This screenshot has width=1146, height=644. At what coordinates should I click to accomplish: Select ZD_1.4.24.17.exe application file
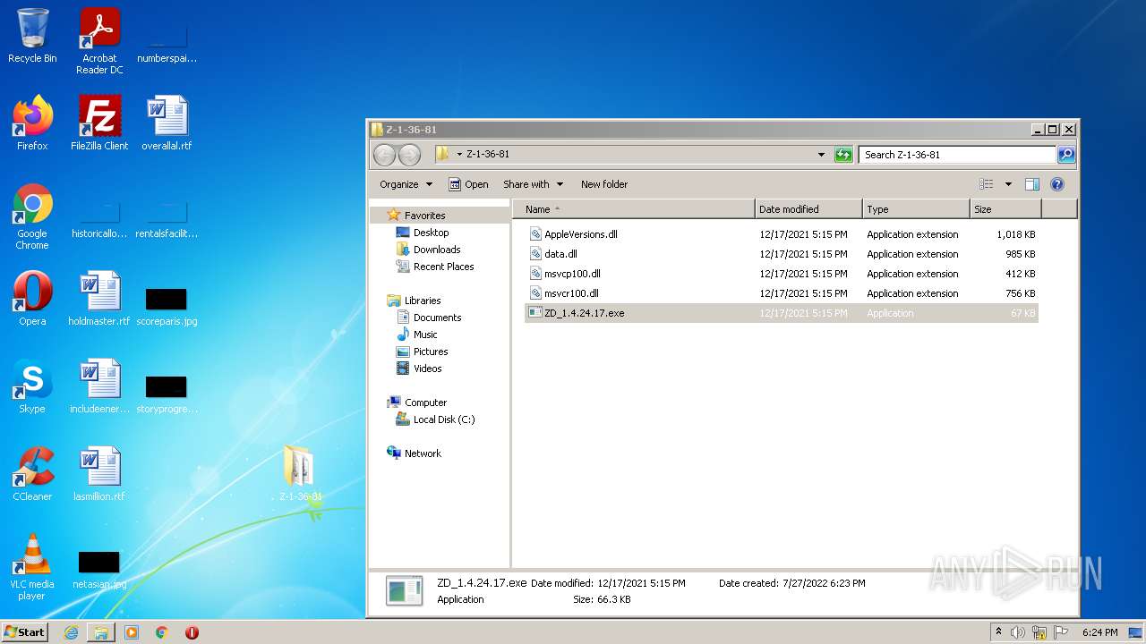tap(782, 313)
